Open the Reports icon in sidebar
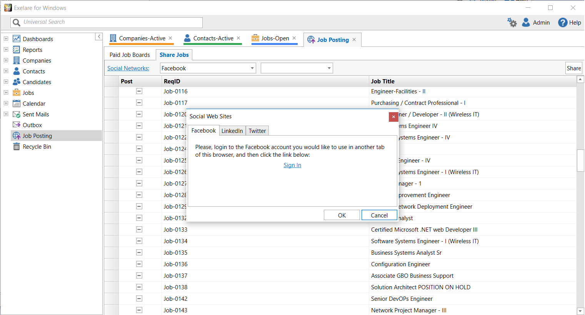Viewport: 585px width, 315px height. (x=17, y=50)
